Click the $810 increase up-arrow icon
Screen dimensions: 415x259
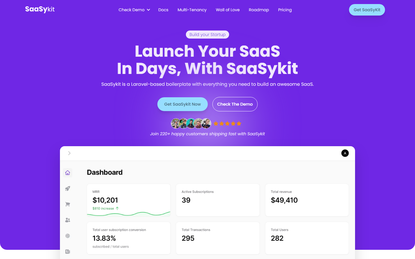[x=117, y=208]
